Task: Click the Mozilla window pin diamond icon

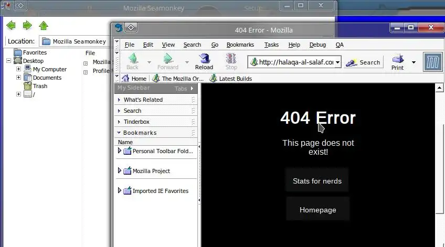Action: 131,27
